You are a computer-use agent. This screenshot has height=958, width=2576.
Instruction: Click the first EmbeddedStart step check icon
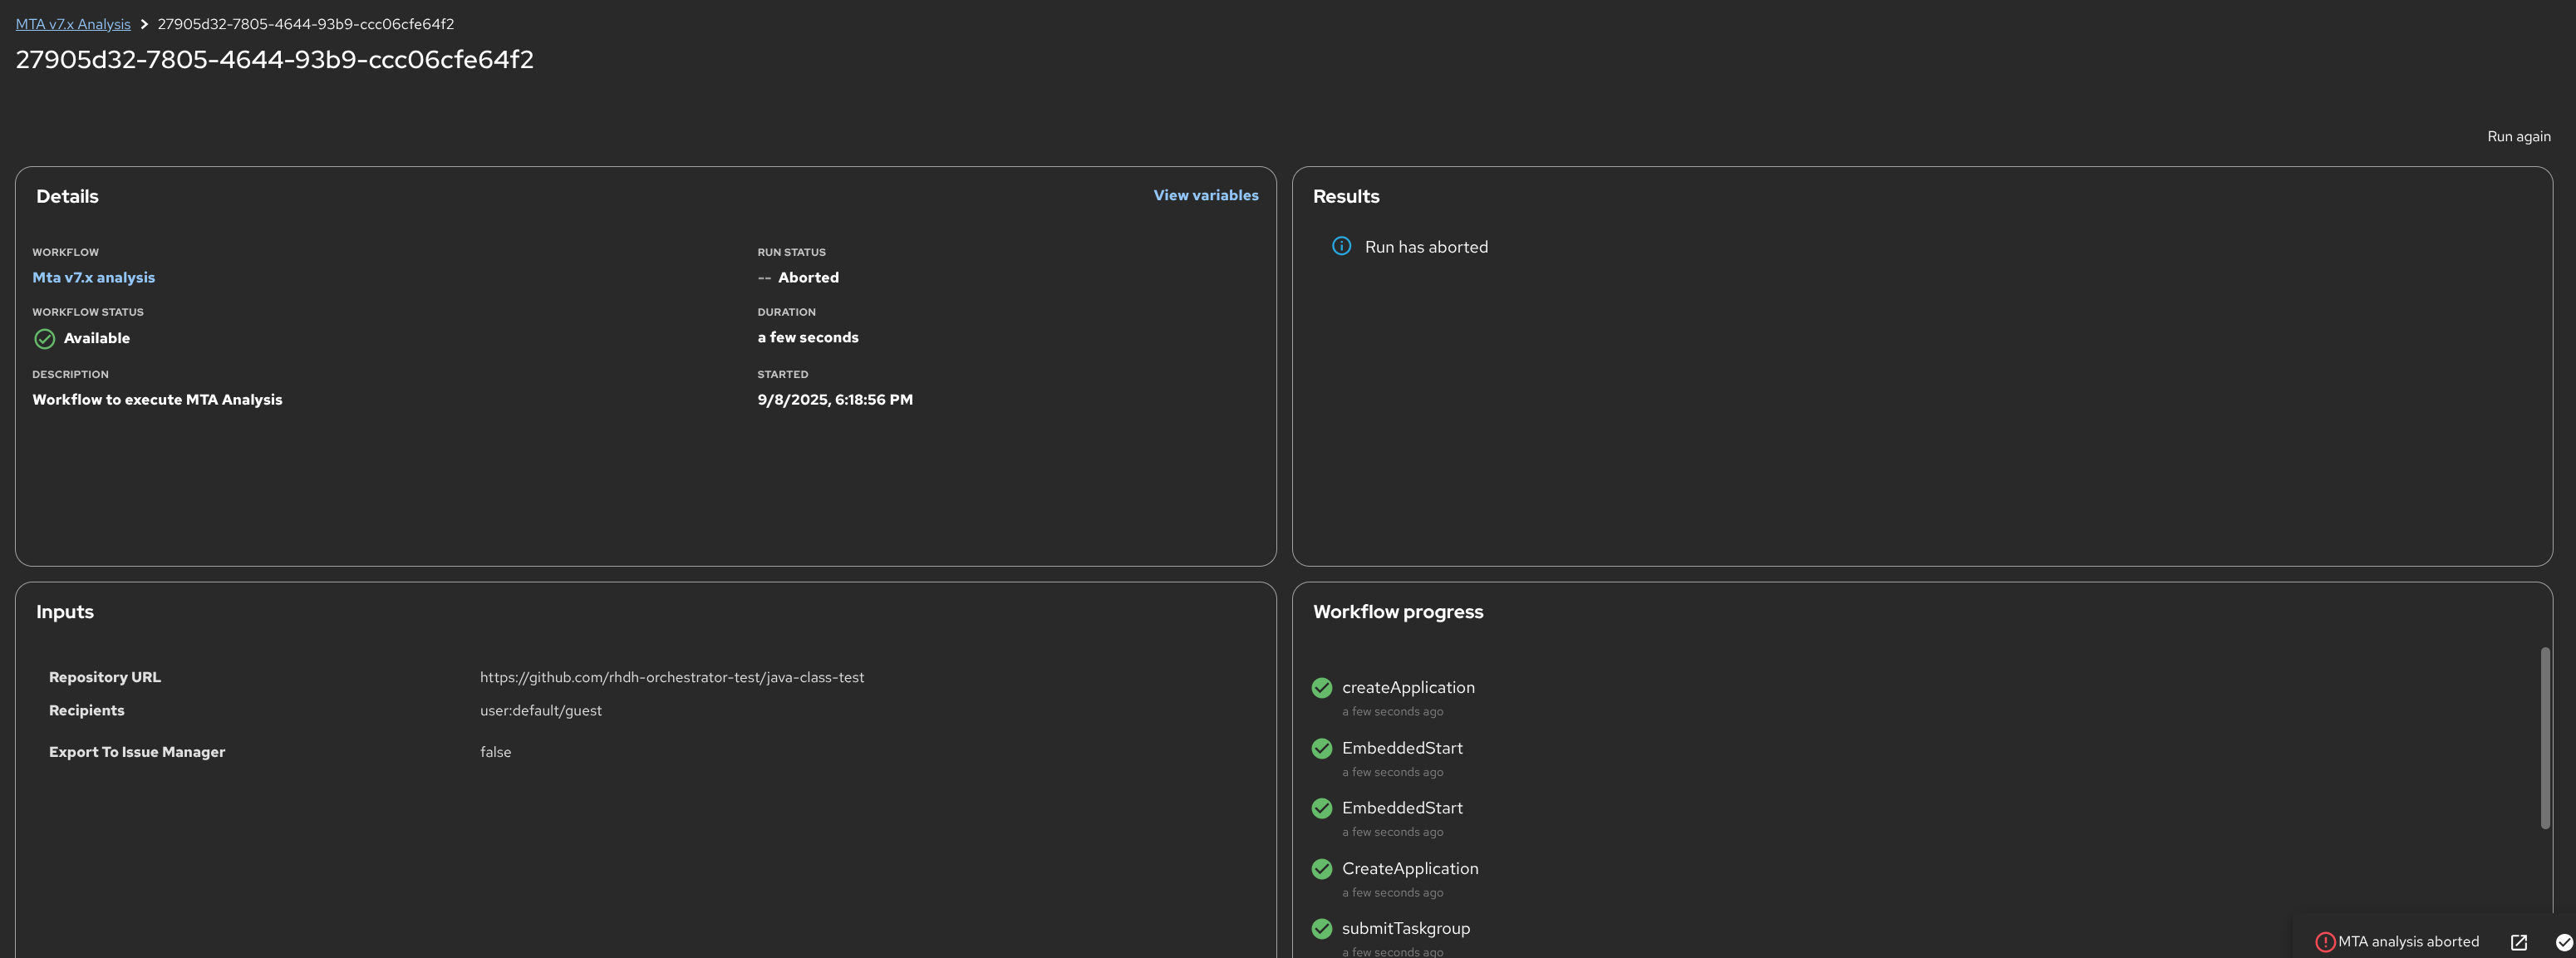pyautogui.click(x=1321, y=748)
